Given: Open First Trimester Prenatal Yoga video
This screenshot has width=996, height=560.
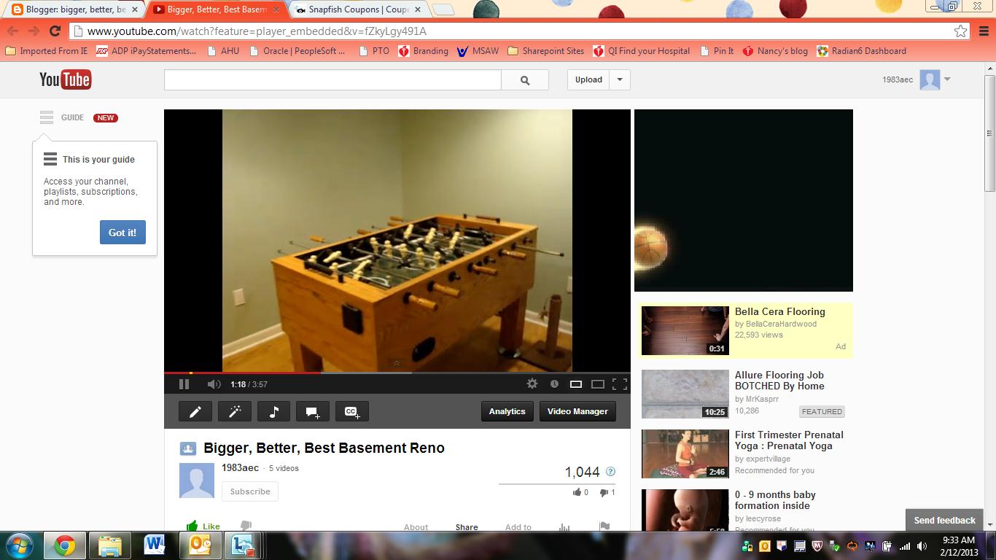Looking at the screenshot, I should click(789, 440).
